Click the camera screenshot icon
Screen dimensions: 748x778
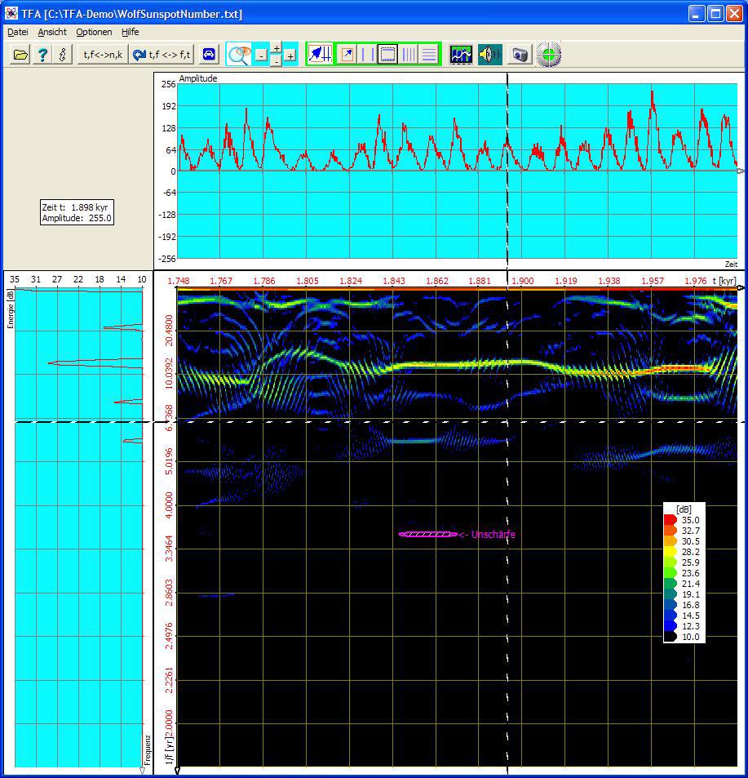click(520, 55)
